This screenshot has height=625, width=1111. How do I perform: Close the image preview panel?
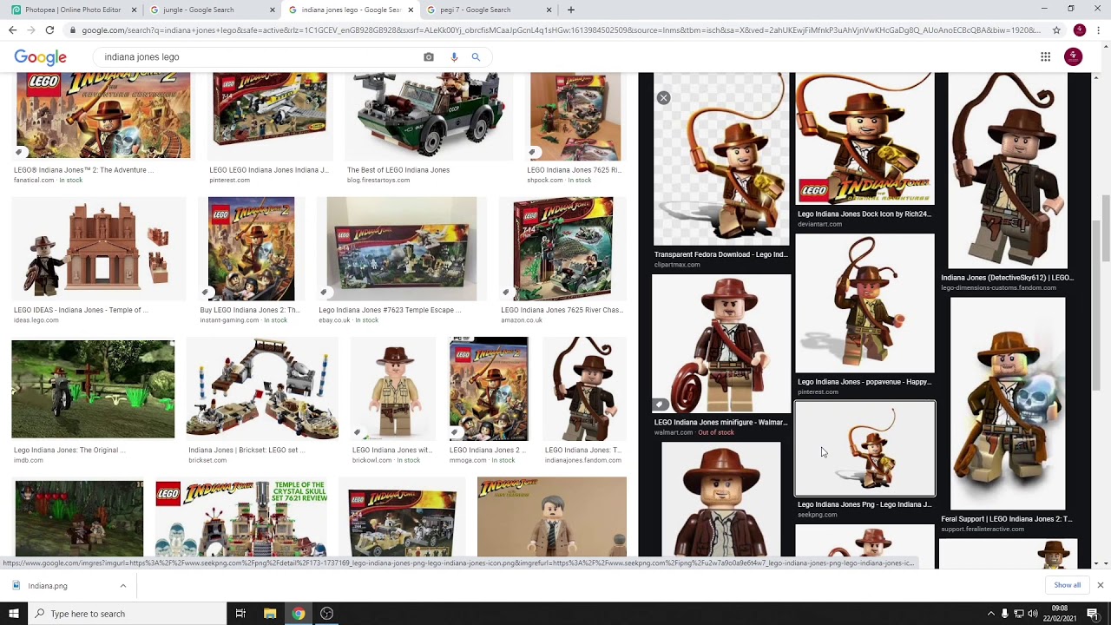click(663, 98)
